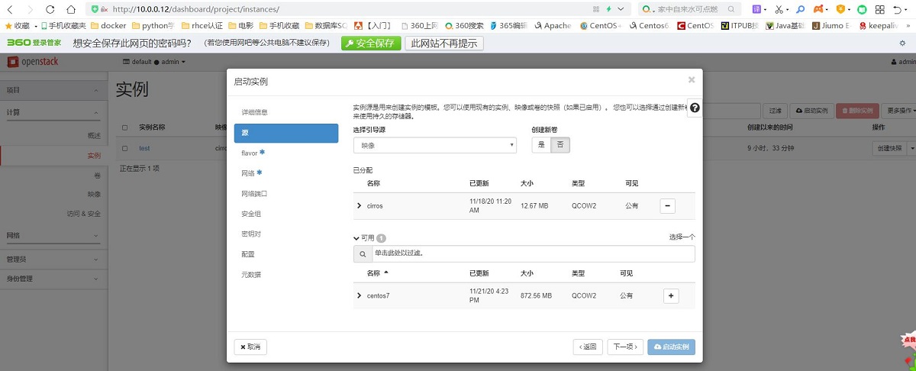The image size is (916, 371).
Task: Click the search magnifier icon in filter box
Action: pos(362,253)
